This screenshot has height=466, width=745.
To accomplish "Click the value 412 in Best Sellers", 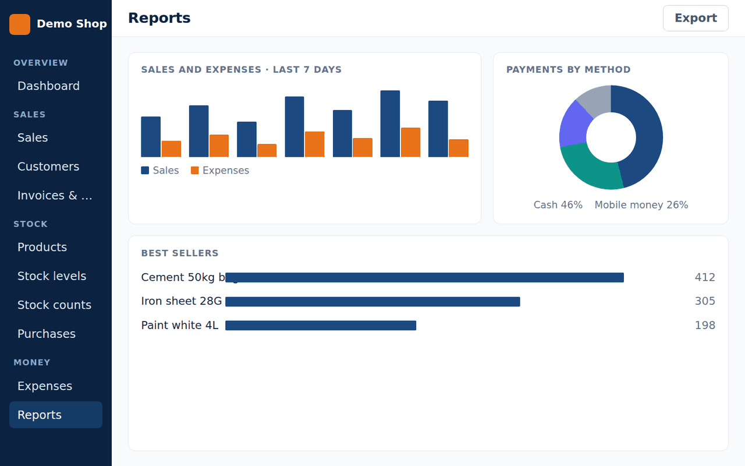I will tap(705, 277).
